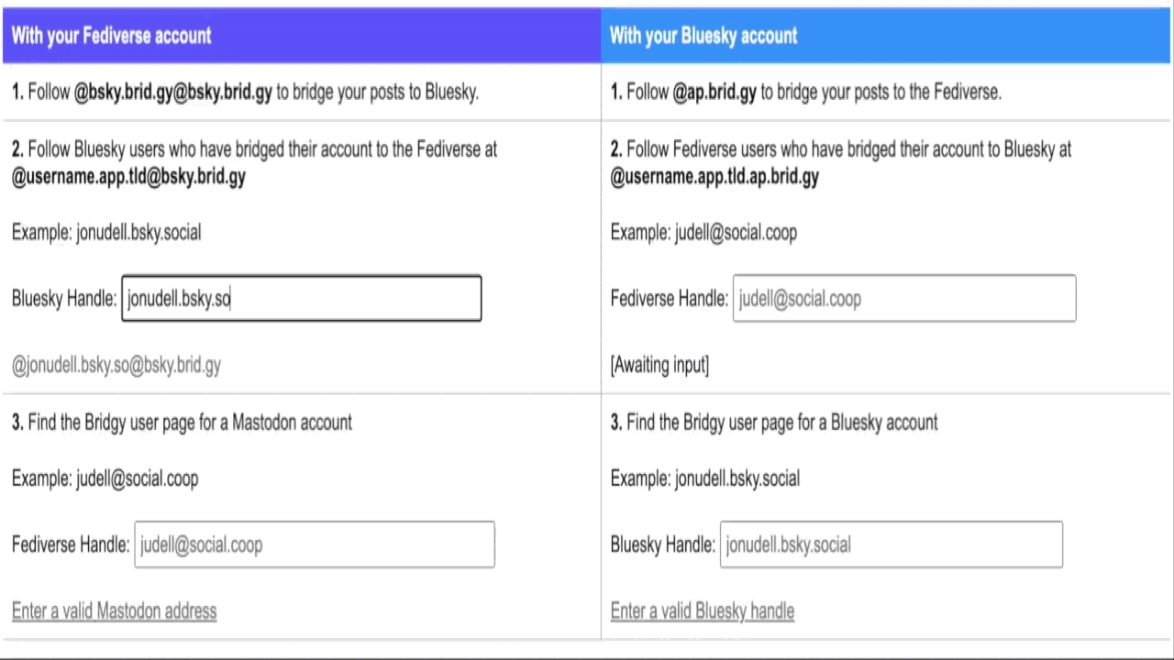Click the '[Awaiting input]' status text
This screenshot has width=1174, height=660.
pyautogui.click(x=659, y=365)
